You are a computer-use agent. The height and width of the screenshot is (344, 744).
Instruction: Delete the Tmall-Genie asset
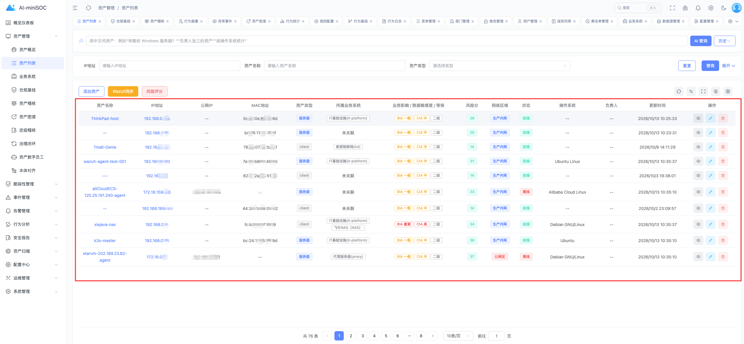click(x=723, y=147)
